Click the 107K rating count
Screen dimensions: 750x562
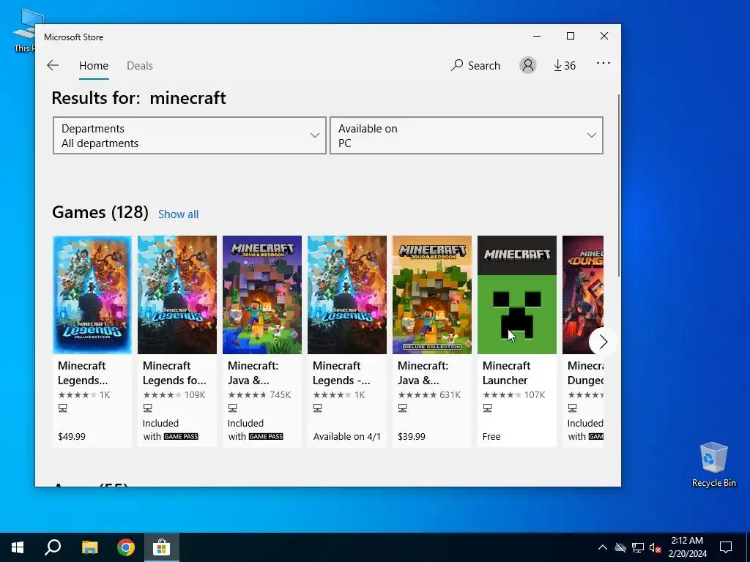[x=535, y=394]
